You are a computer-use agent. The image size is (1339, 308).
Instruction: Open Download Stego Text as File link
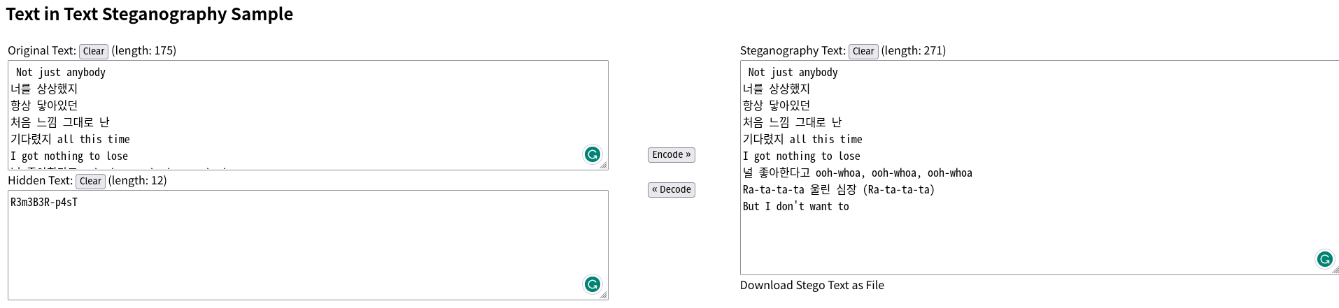tap(812, 285)
